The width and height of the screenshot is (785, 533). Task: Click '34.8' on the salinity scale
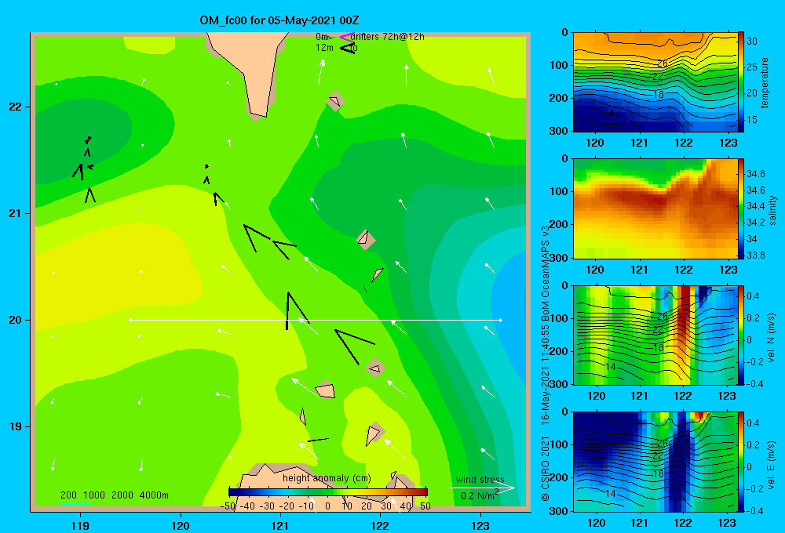tap(755, 174)
